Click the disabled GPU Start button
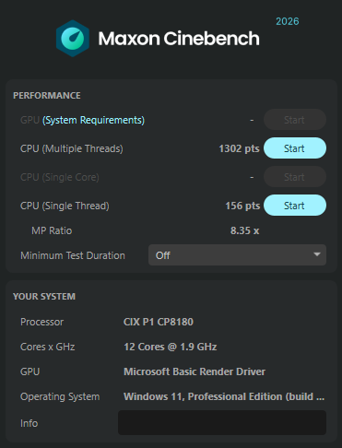Image resolution: width=342 pixels, height=448 pixels. pos(295,120)
